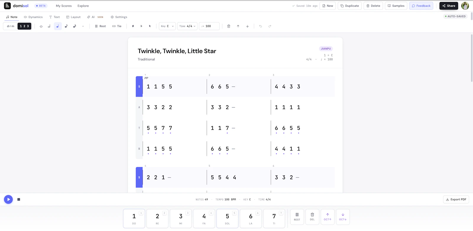Screen dimensions: 473x231
Task: Select the eighth note duration
Action: [66, 26]
